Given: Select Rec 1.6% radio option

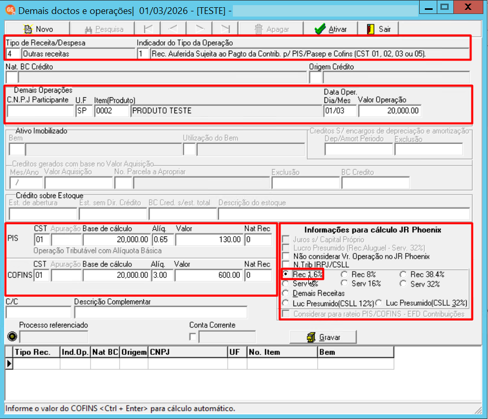Looking at the screenshot, I should pos(285,274).
